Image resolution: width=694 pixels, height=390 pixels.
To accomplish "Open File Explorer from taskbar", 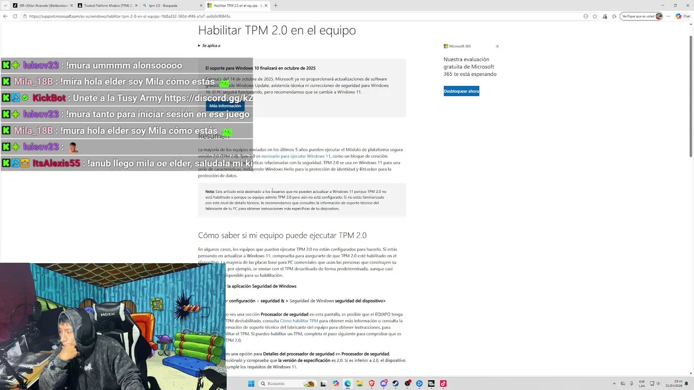I will tap(359, 383).
